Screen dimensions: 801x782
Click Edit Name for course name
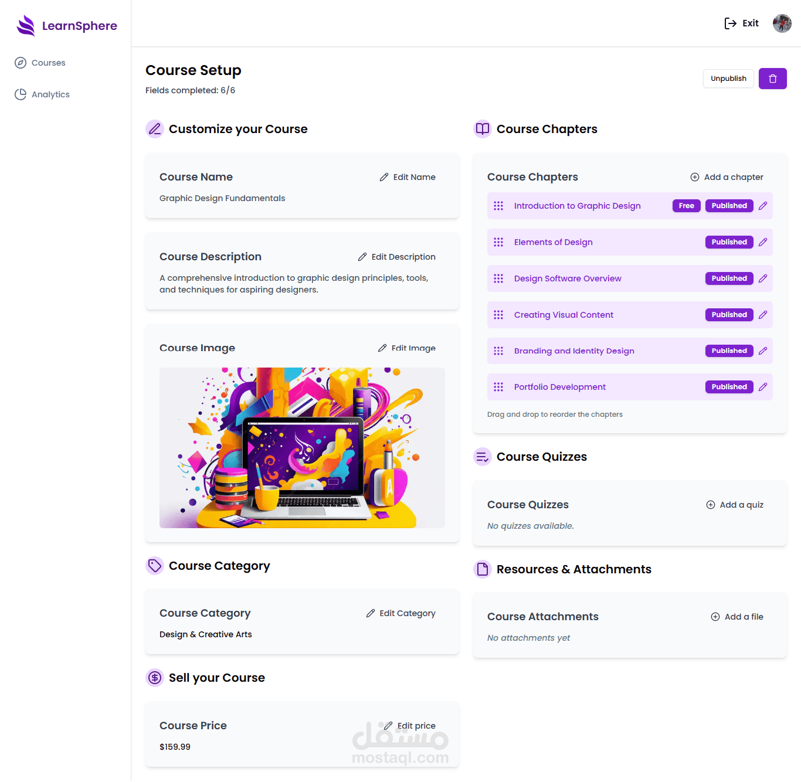[408, 177]
